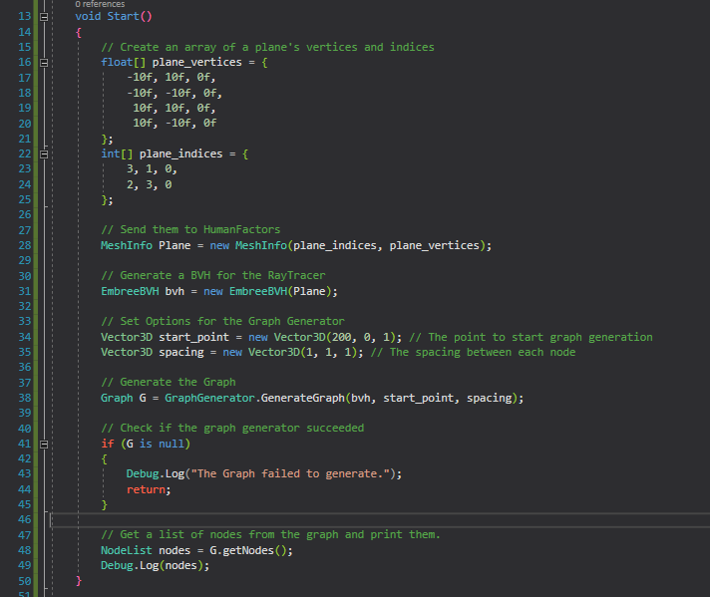Click comment '// Check if the graph generator succeeded'
The height and width of the screenshot is (597, 710).
coord(232,428)
